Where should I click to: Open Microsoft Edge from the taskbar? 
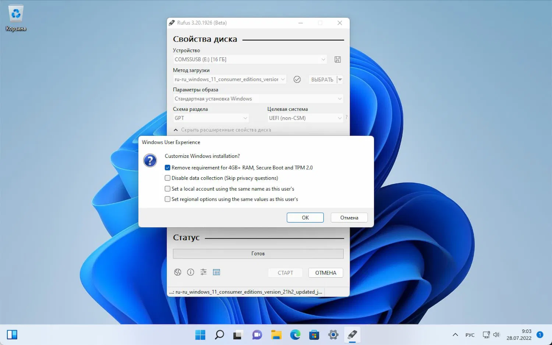[295, 335]
